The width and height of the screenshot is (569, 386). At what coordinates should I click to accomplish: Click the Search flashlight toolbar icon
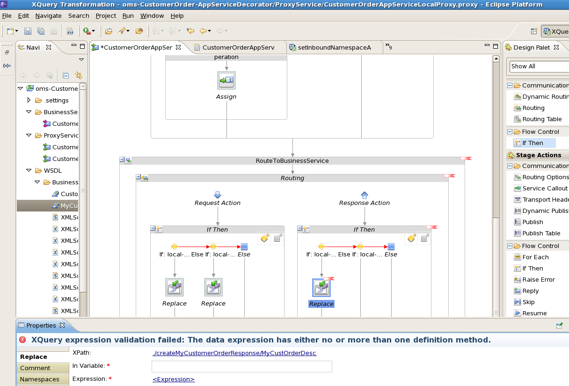point(122,31)
